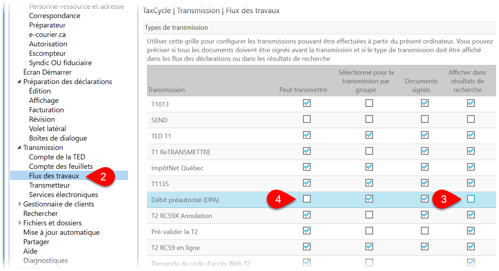The image size is (499, 271).
Task: Enable Afficher dans résultats for SEND
Action: pyautogui.click(x=471, y=119)
